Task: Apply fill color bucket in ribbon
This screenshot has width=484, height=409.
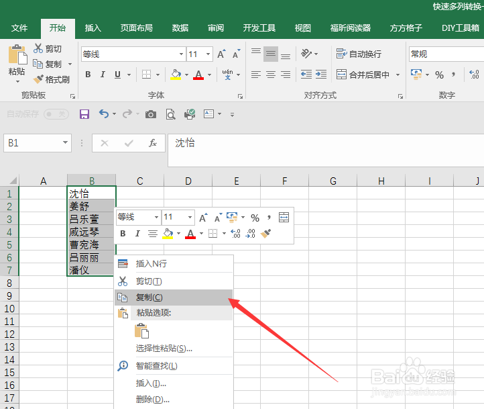Action: coord(176,75)
